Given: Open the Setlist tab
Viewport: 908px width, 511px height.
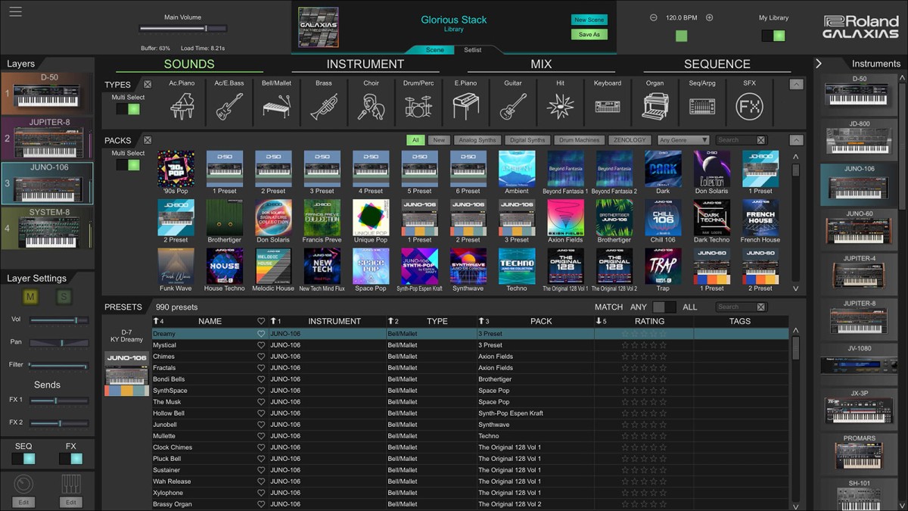Looking at the screenshot, I should (x=472, y=50).
